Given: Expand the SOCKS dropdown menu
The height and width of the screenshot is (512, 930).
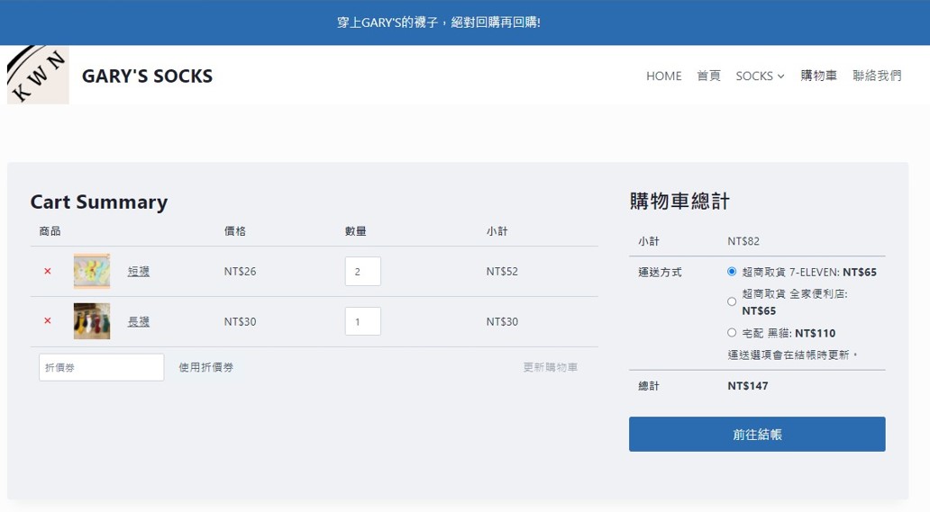Looking at the screenshot, I should [x=760, y=76].
